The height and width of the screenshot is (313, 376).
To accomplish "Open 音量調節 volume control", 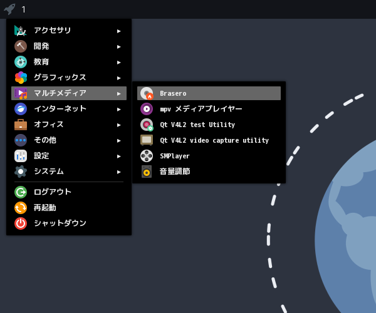I will pos(209,172).
